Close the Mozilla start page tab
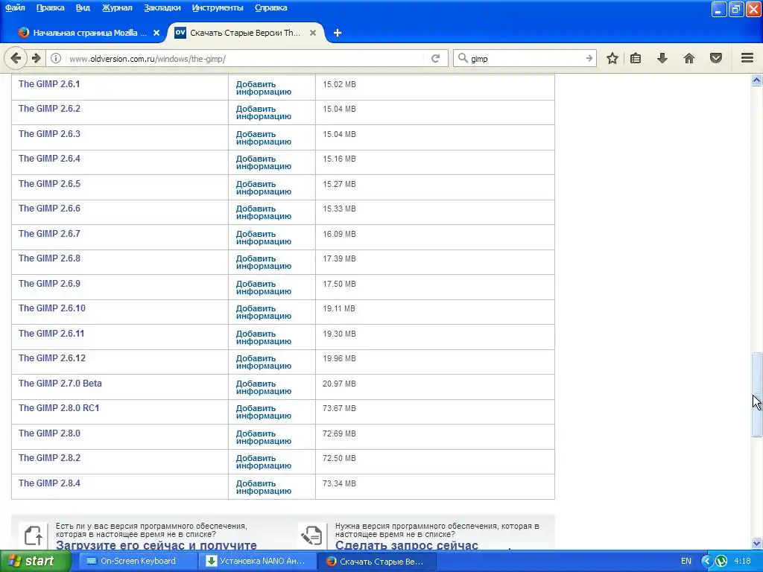Image resolution: width=763 pixels, height=572 pixels. (156, 33)
